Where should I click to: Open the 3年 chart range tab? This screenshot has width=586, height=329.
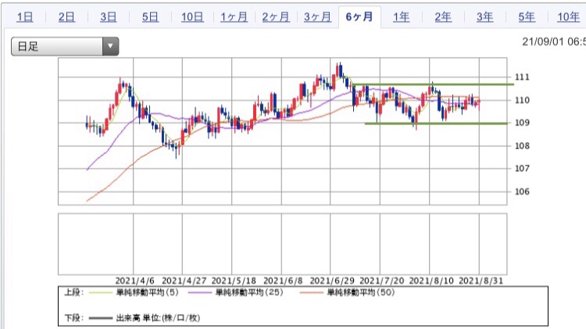point(485,17)
